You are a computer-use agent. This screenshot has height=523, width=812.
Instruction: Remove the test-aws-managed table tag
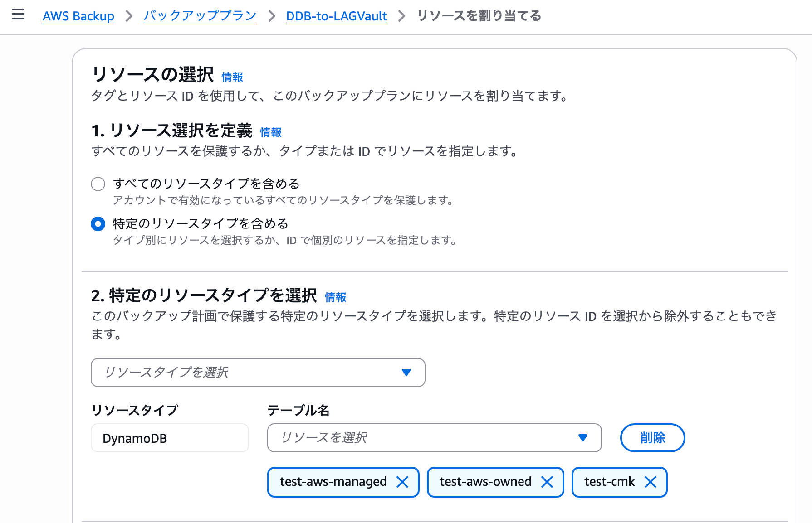[x=402, y=482]
